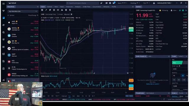The height and width of the screenshot is (106, 189).
Task: Click the refresh icon in the status bar
Action: pos(164,100)
